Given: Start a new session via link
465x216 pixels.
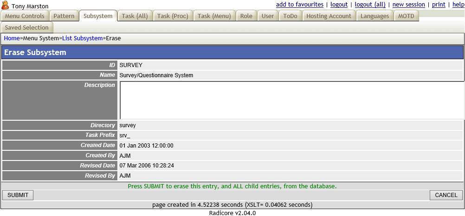Looking at the screenshot, I should pos(408,5).
